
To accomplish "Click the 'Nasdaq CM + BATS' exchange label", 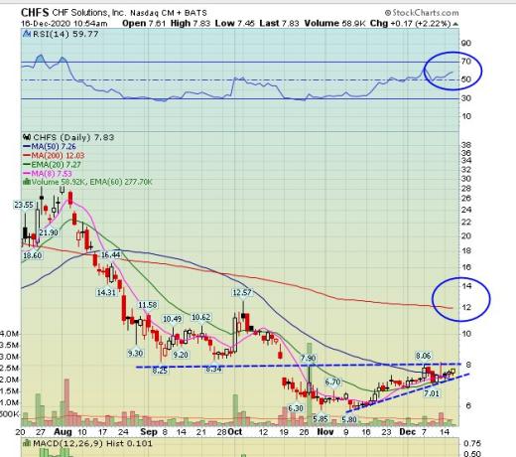I will 169,13.
